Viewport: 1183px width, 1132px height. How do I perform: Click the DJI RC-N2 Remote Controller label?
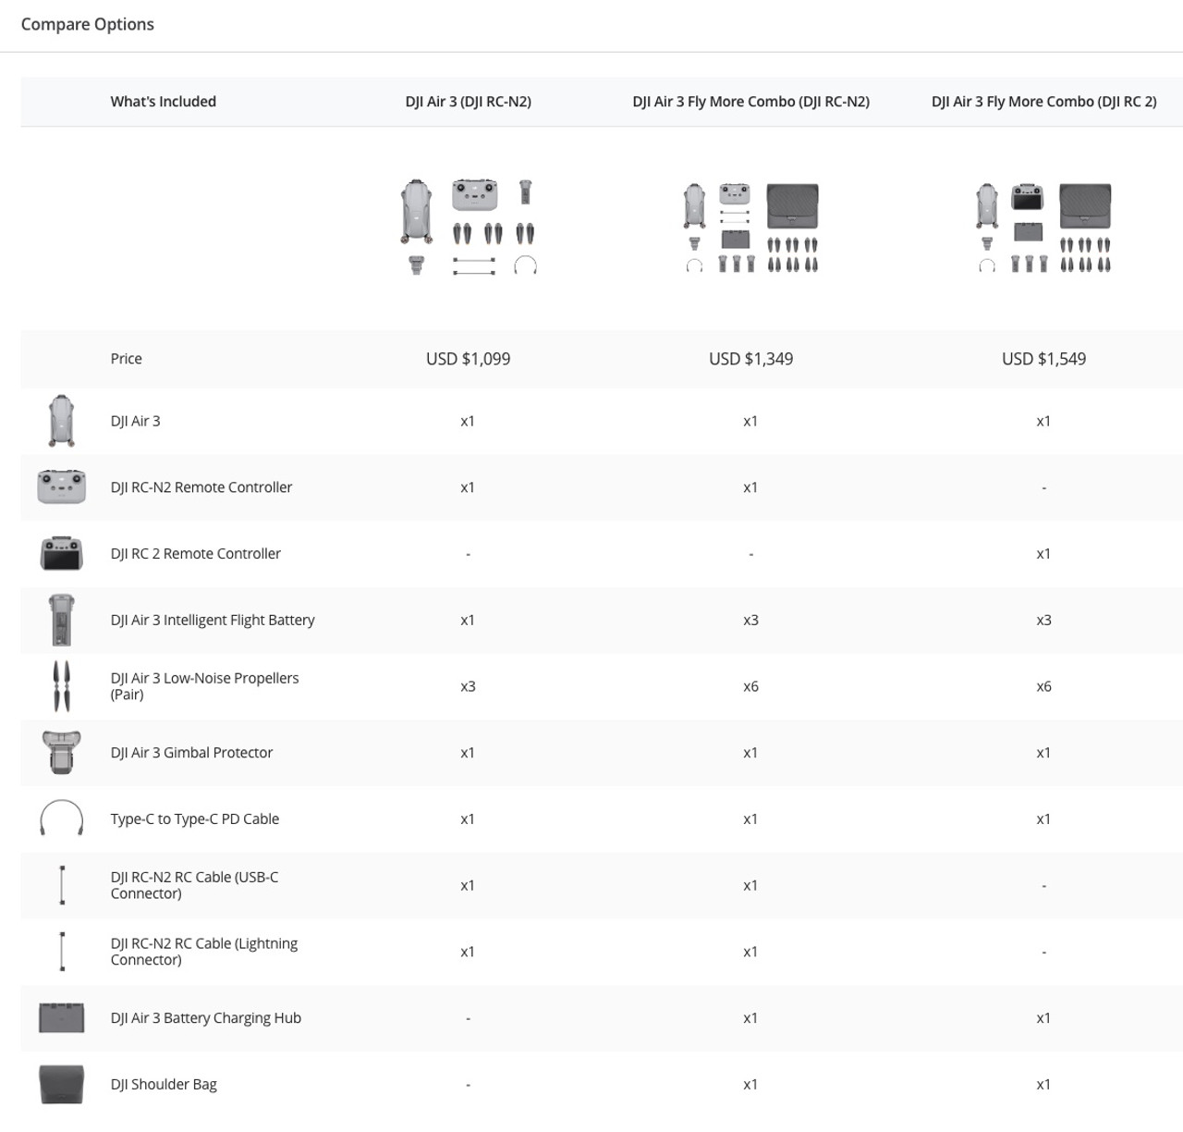tap(201, 487)
